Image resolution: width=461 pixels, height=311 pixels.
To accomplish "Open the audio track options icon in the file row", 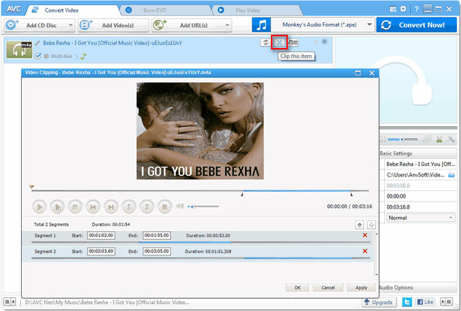I will point(293,43).
